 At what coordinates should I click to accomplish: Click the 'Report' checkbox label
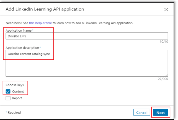[x=17, y=98]
